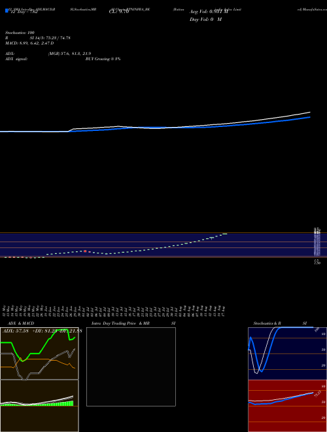Click the empty Intra Day Trading chart box

click(x=131, y=367)
